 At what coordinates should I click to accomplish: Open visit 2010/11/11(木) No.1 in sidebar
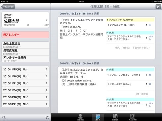tap(25, 83)
